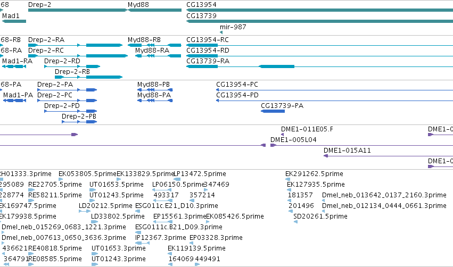The width and height of the screenshot is (453, 267).
Task: Select Dmel_neb_013642_0137_2160.3prime
Action: [x=384, y=195]
